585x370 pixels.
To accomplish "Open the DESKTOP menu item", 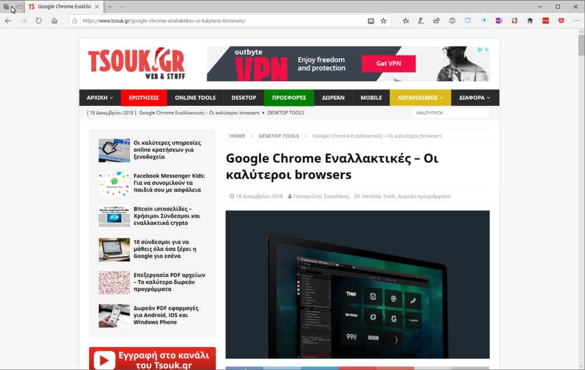I will tap(243, 98).
